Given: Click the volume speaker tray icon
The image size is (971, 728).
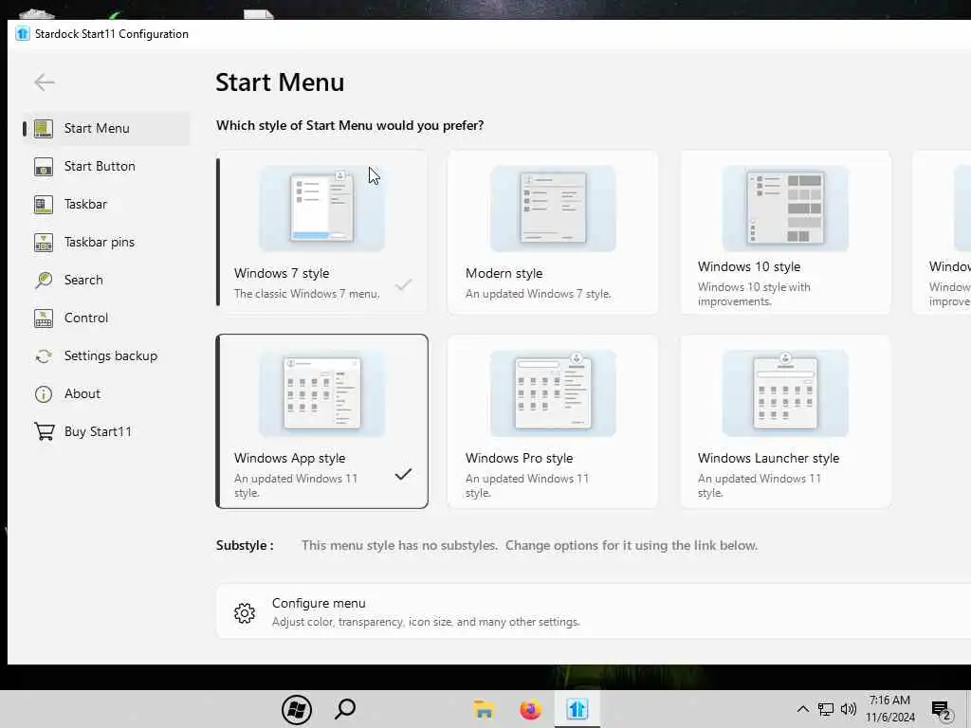Looking at the screenshot, I should click(849, 709).
